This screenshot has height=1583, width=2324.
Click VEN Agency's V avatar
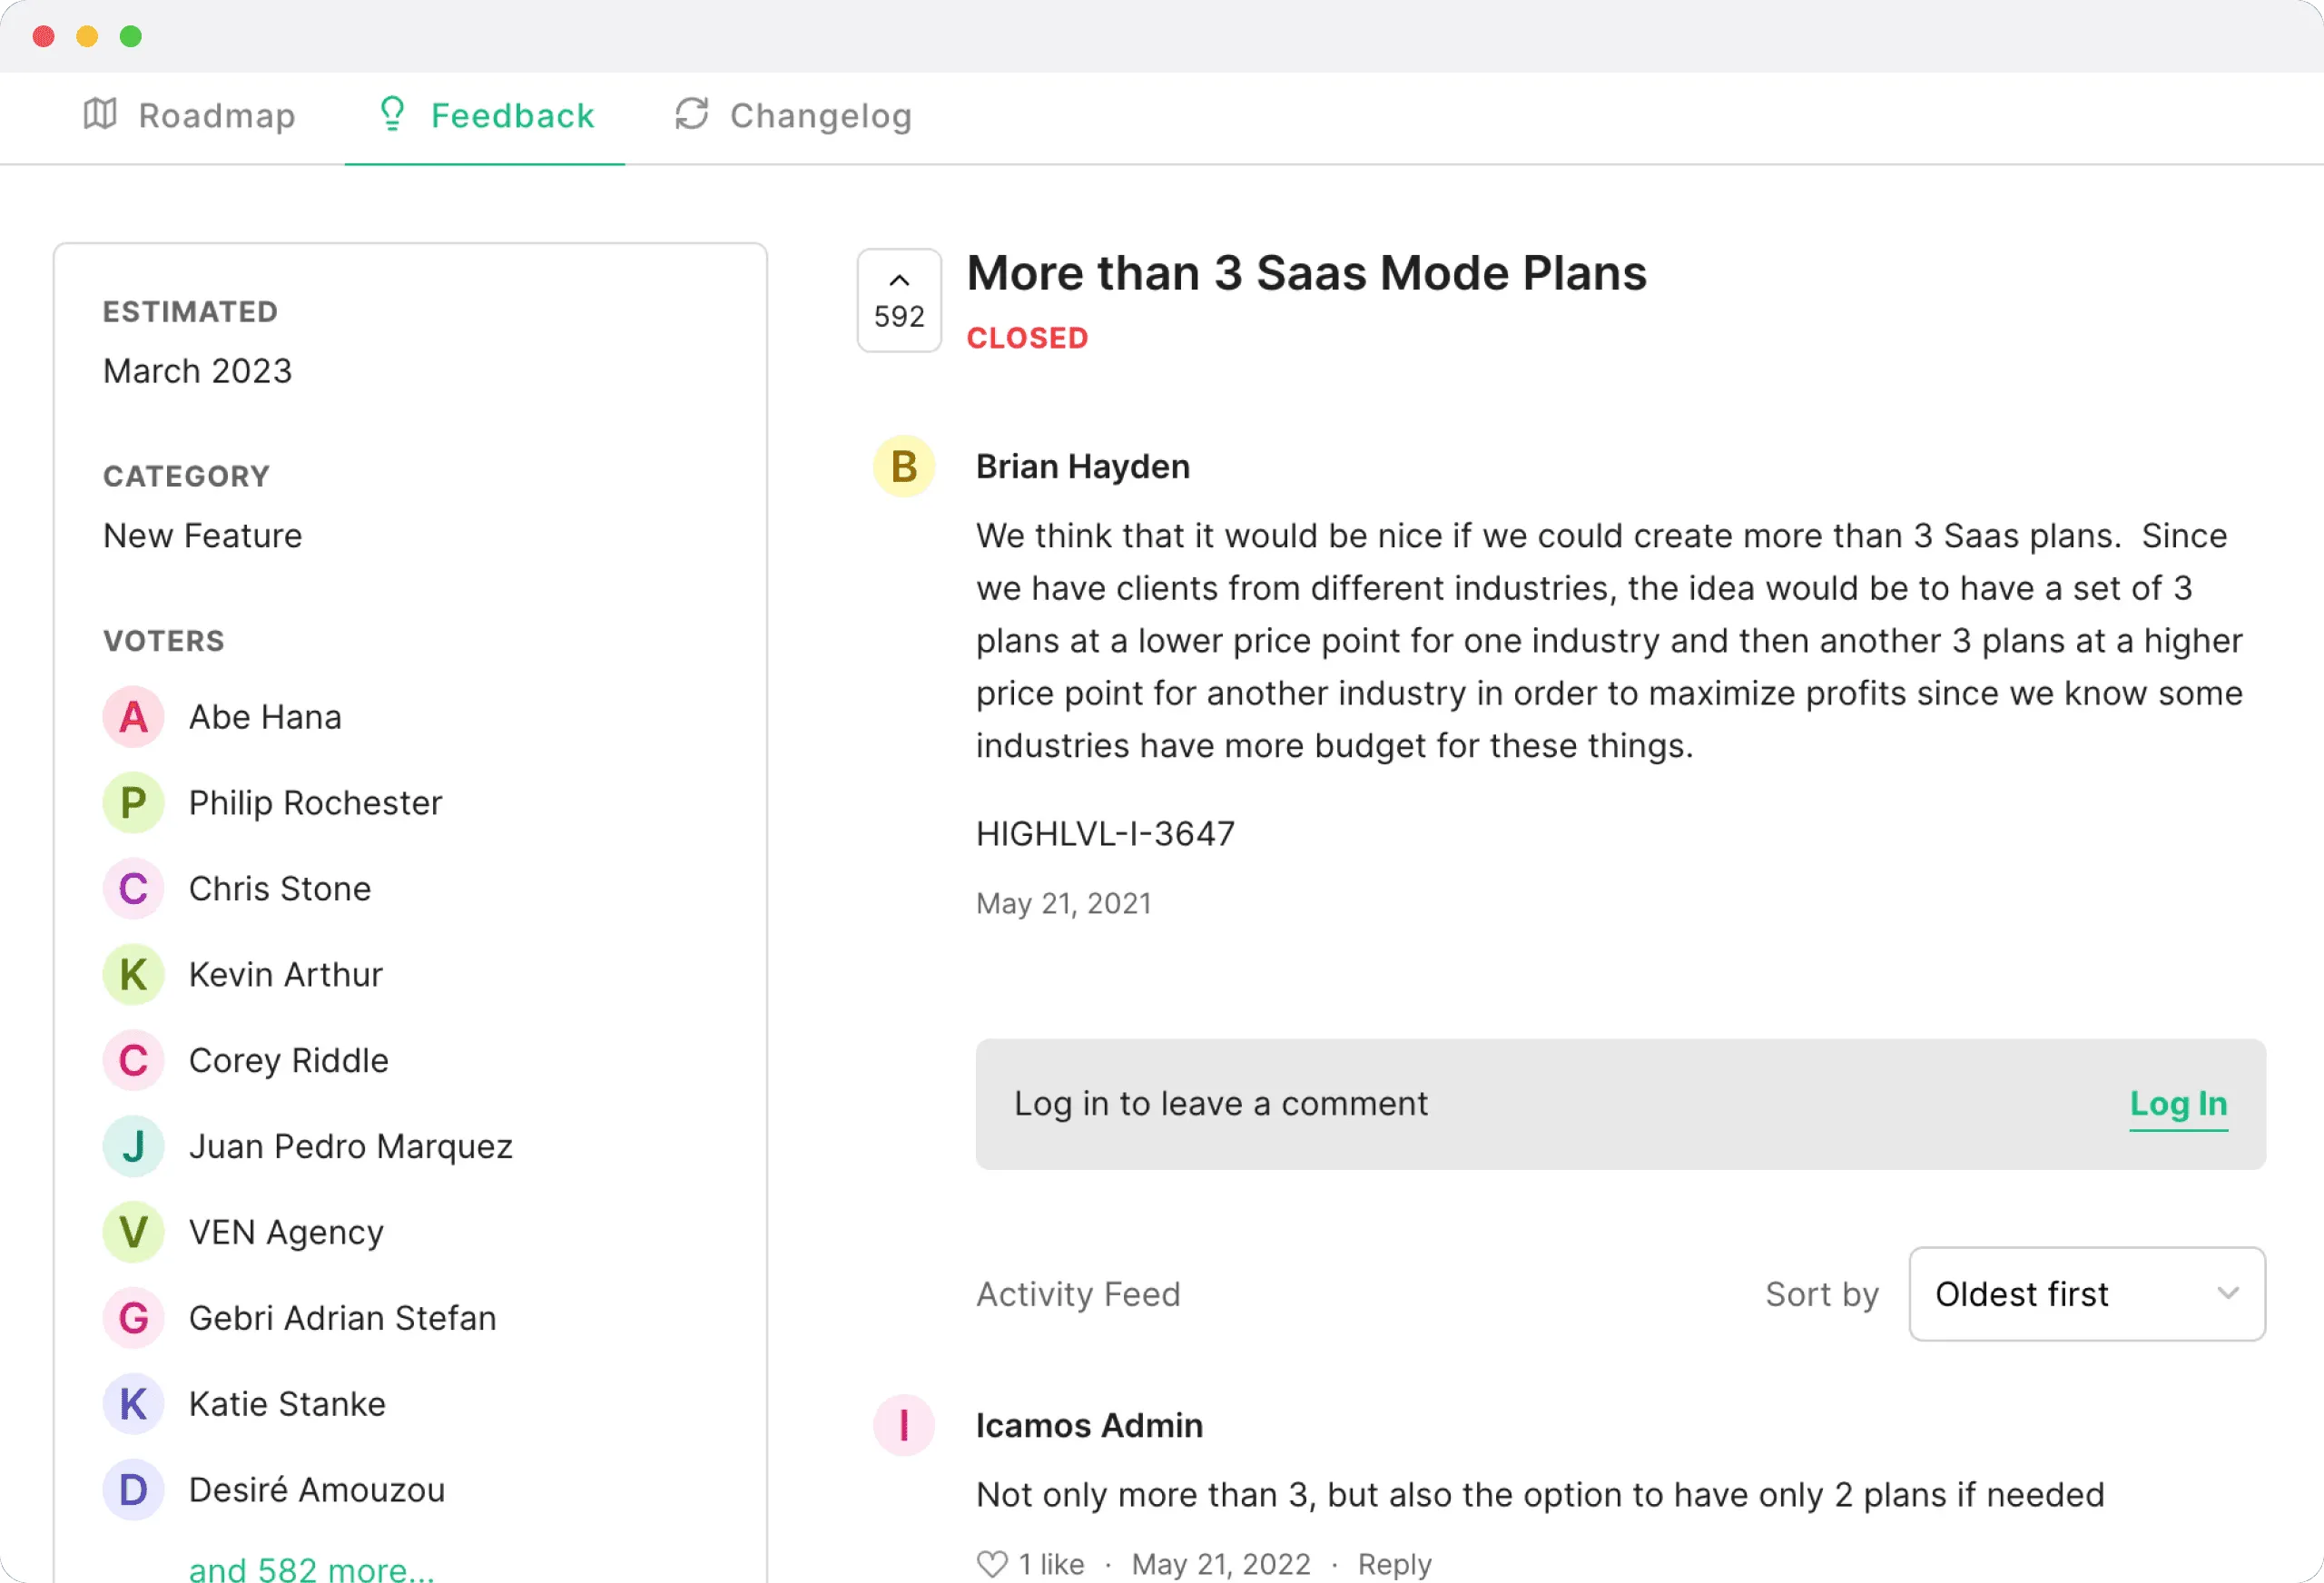click(x=133, y=1232)
